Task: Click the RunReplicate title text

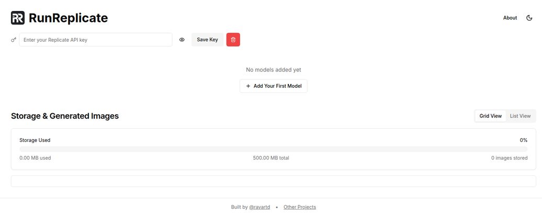Action: click(69, 18)
